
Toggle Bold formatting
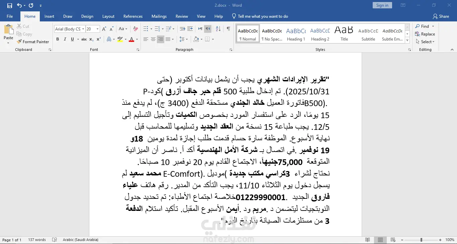tap(58, 39)
